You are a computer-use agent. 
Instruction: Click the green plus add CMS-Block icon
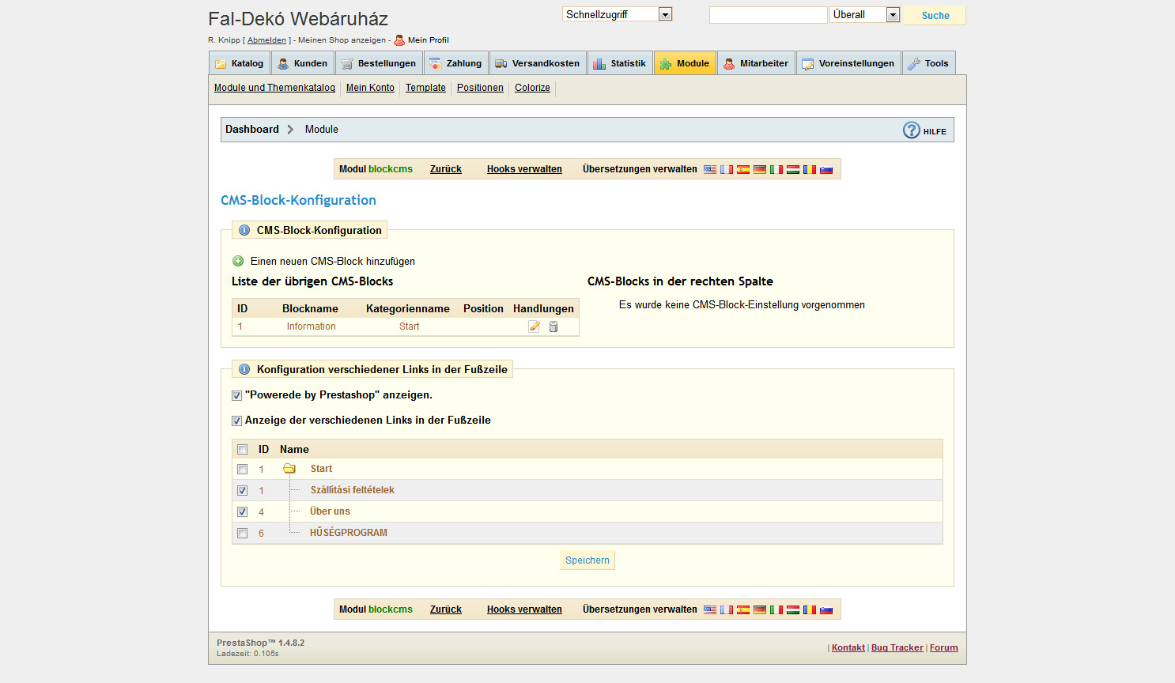click(x=238, y=261)
